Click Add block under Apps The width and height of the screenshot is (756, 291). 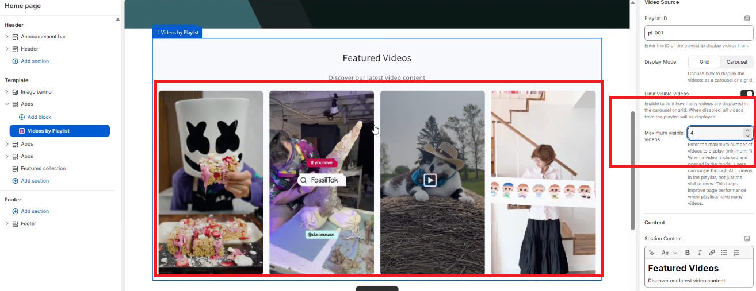(39, 117)
